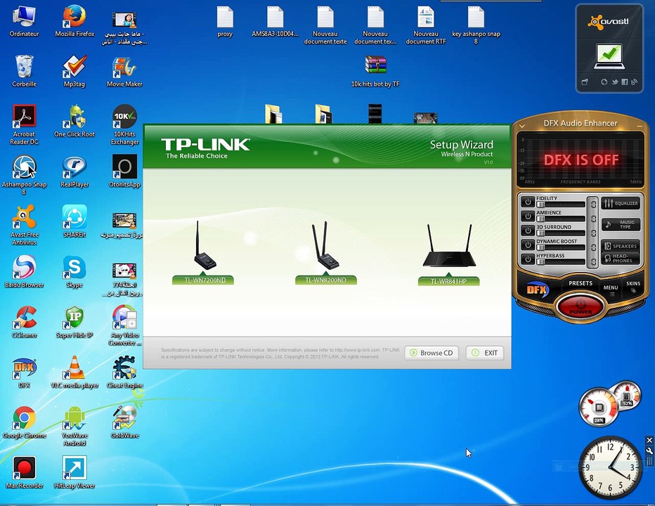Launch SHAREit shortcut
Screen dimensions: 655x506
pos(74,221)
